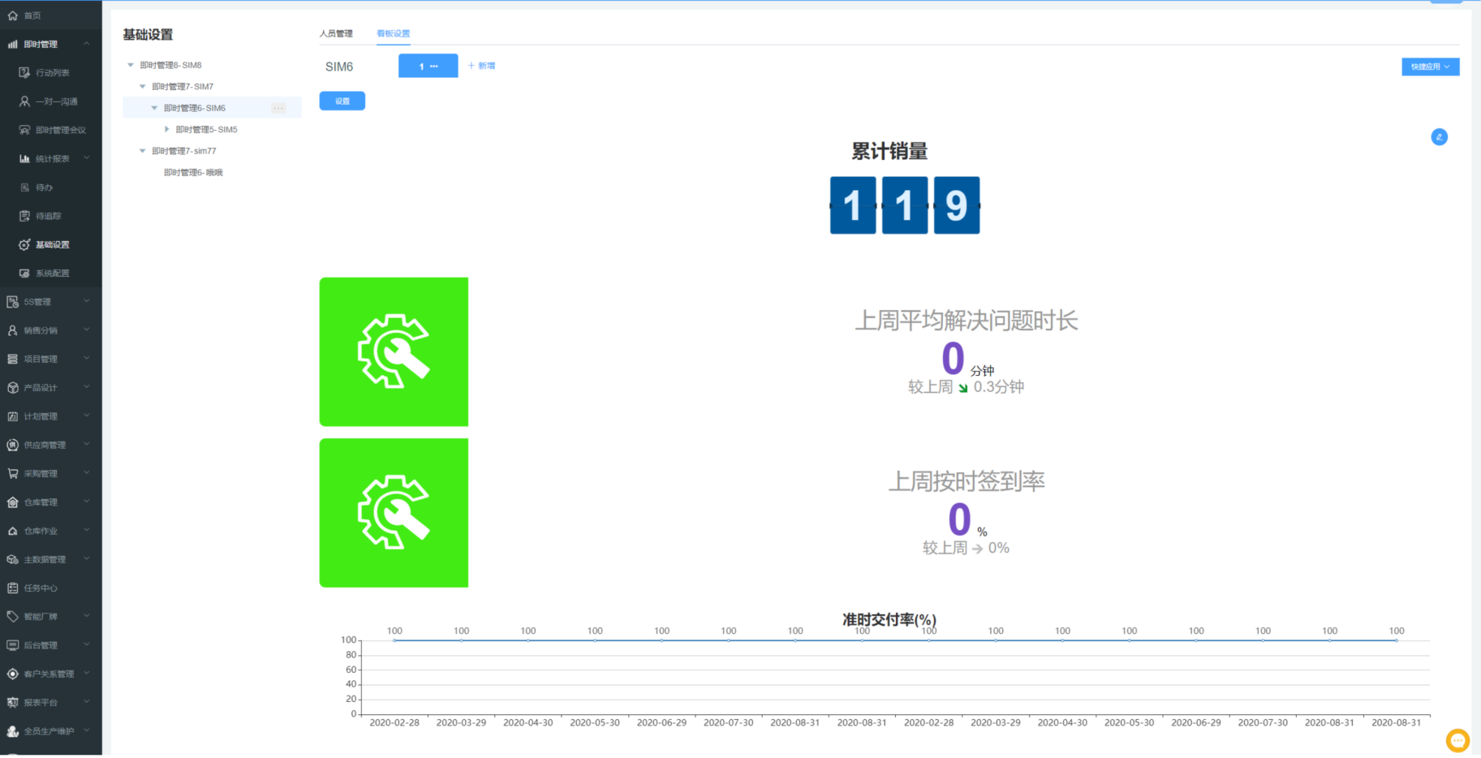Image resolution: width=1481 pixels, height=758 pixels.
Task: Collapse the 即时管理8-SIM8 tree node
Action: coord(131,65)
